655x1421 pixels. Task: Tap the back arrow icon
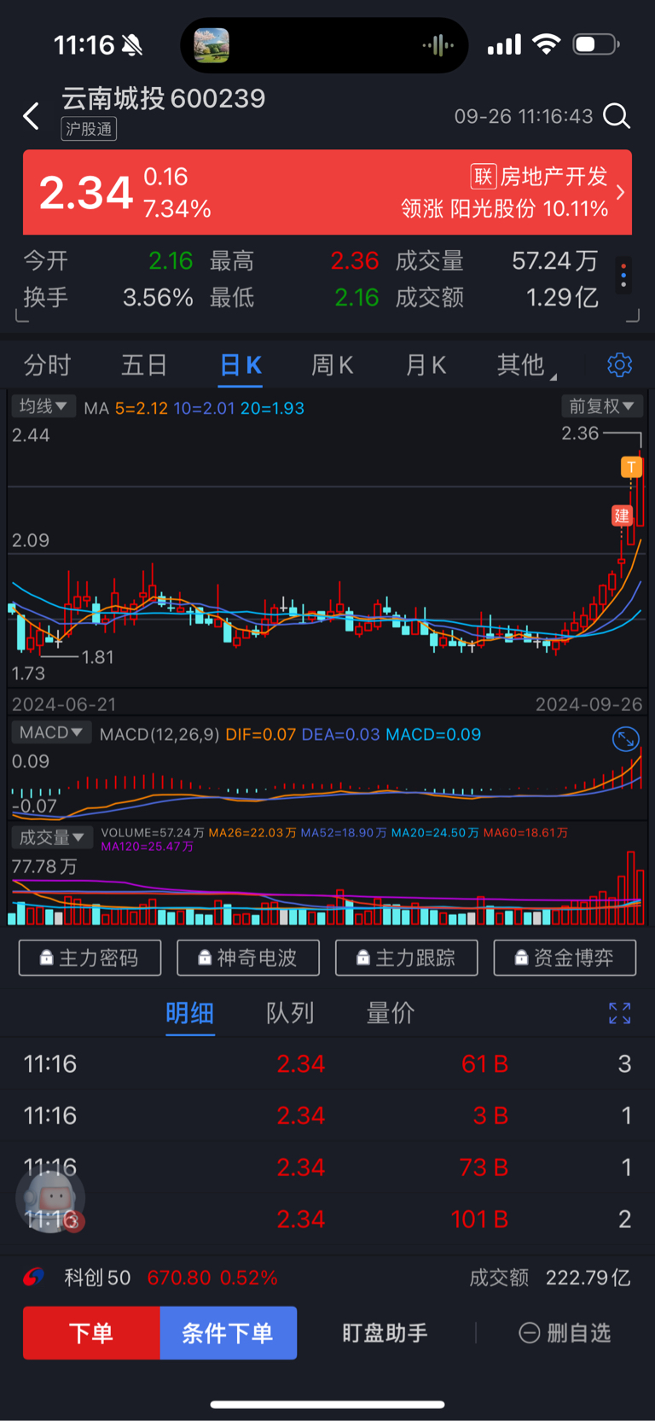pyautogui.click(x=32, y=116)
